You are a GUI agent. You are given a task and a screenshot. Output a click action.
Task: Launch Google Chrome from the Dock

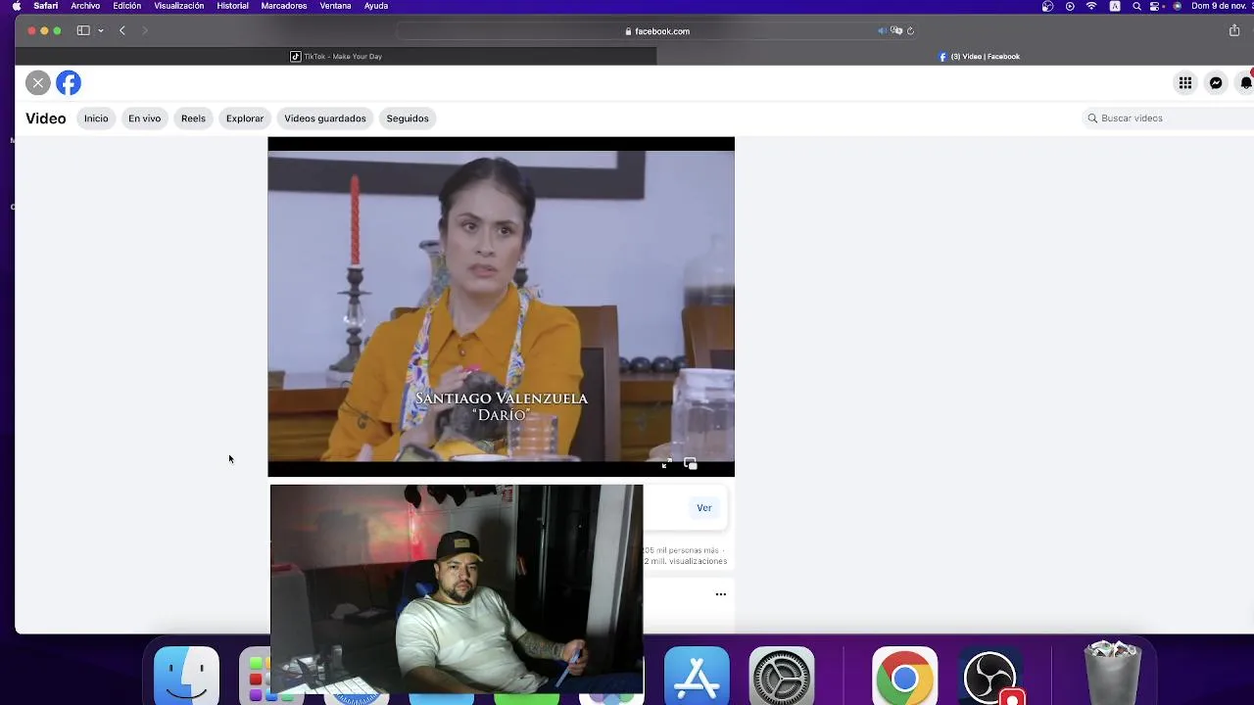(x=904, y=676)
